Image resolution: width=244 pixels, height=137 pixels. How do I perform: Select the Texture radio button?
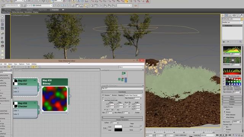(x=103, y=95)
